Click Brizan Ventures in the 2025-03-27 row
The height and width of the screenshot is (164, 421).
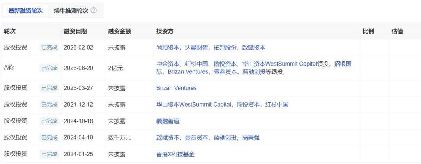(x=177, y=88)
